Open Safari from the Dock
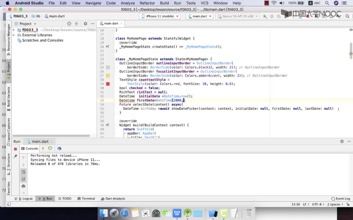Screen dimensions: 353x220 point(124,213)
